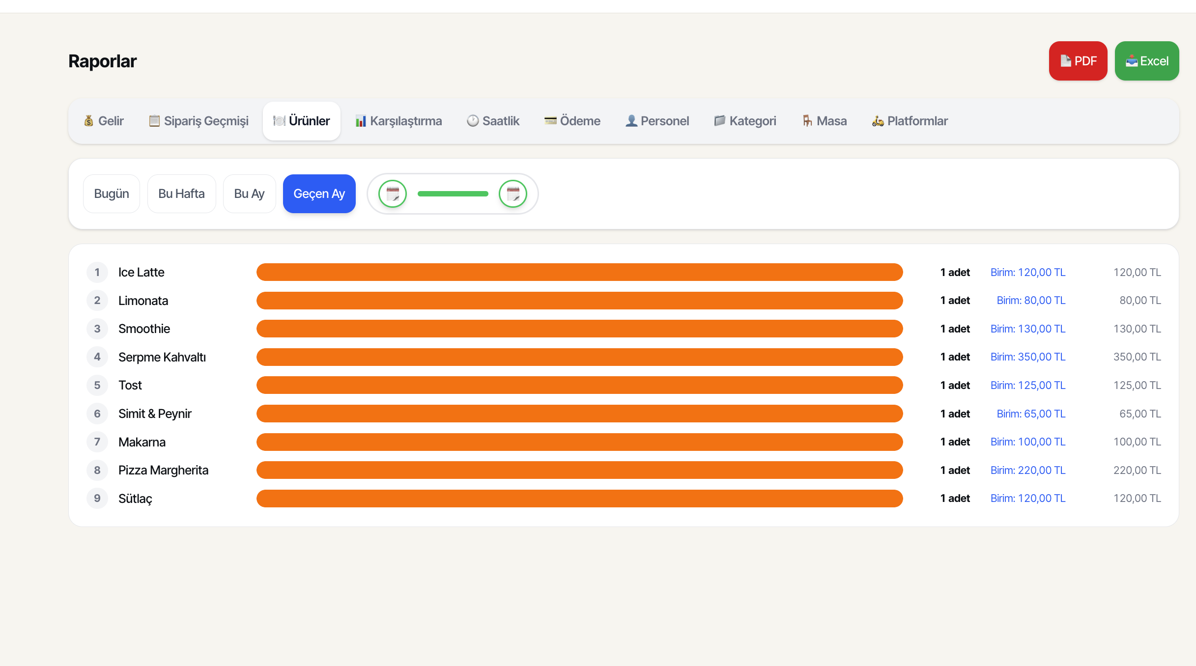Viewport: 1196px width, 666px height.
Task: Click the 130,00 TL total for Smoothie
Action: point(1137,329)
